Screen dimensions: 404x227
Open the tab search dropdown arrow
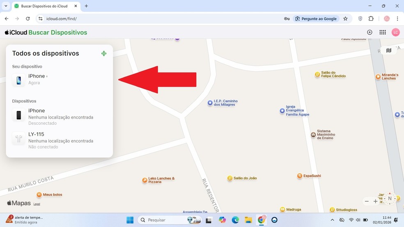6,6
